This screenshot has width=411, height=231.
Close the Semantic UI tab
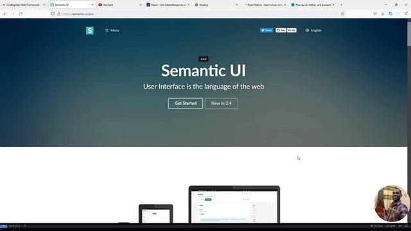92,4
